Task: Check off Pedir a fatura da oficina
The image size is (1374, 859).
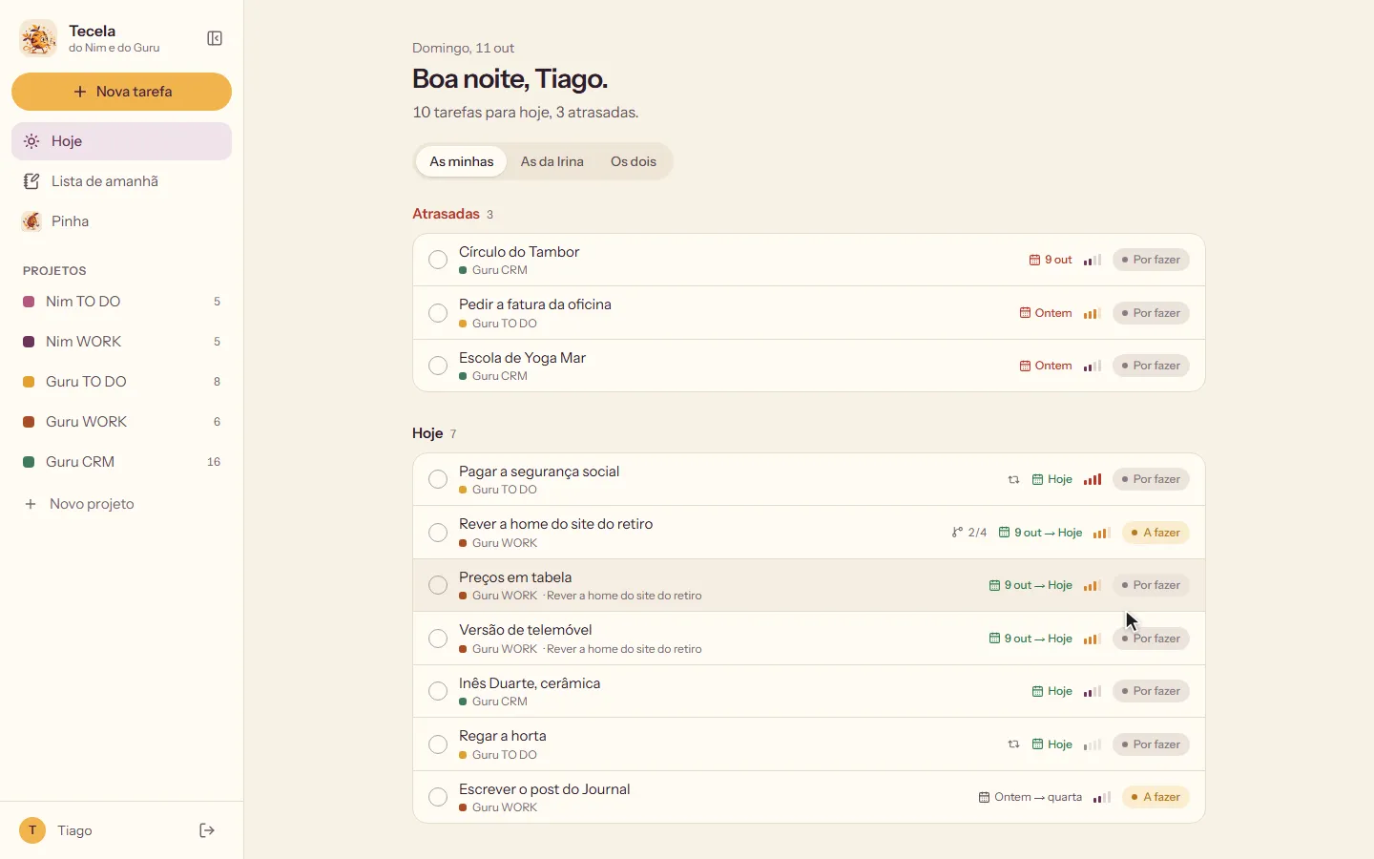Action: point(438,313)
